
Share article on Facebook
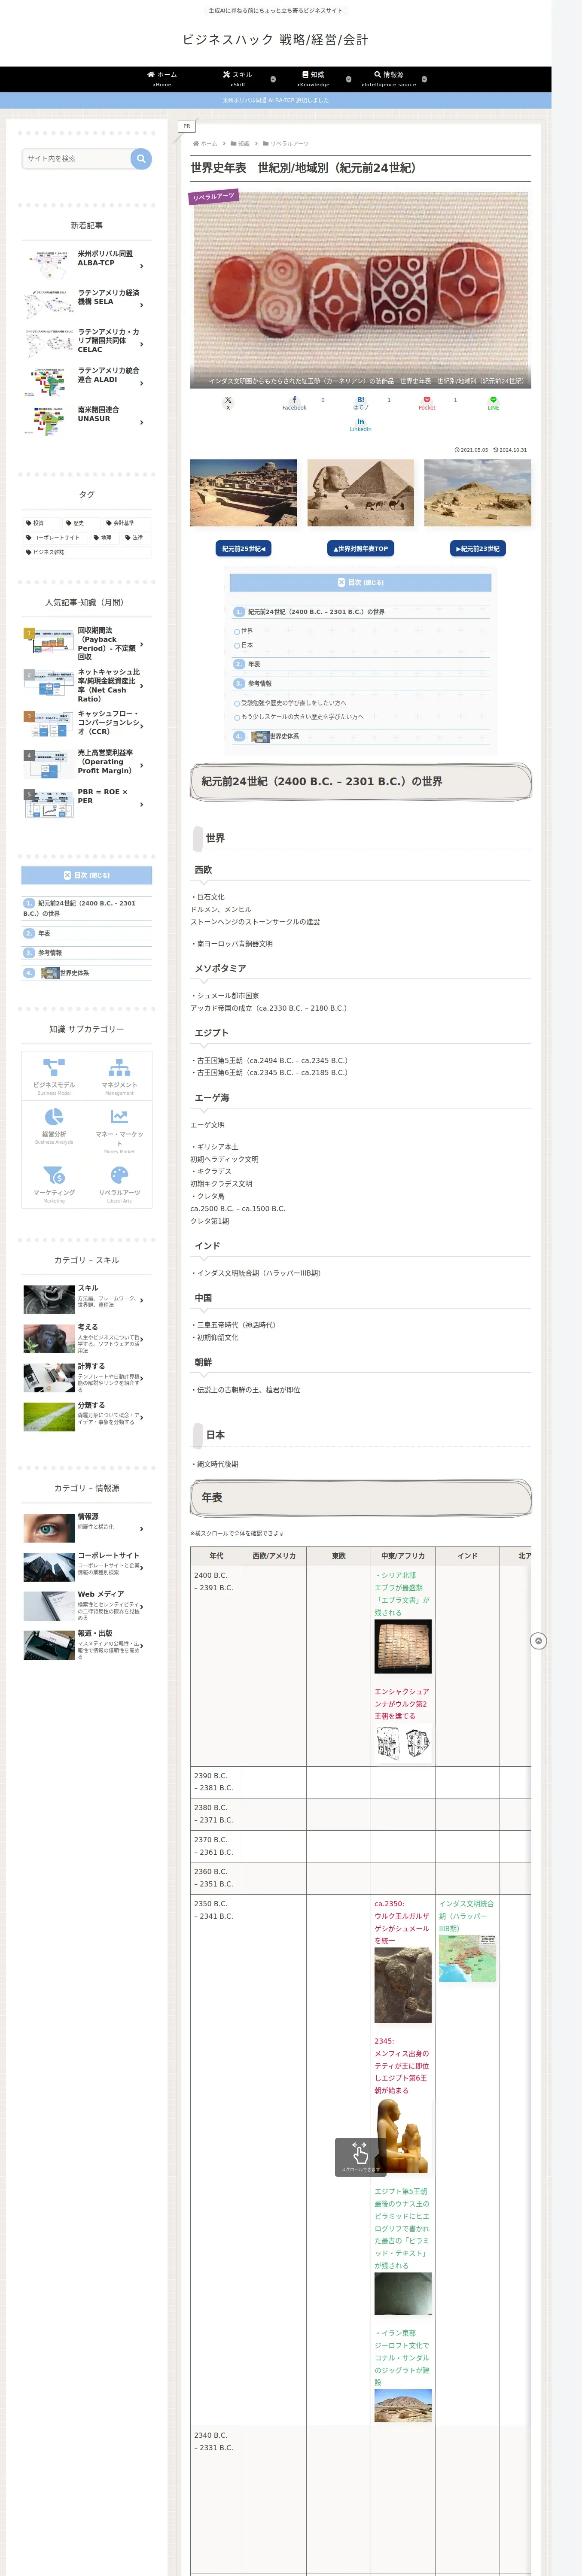(294, 403)
